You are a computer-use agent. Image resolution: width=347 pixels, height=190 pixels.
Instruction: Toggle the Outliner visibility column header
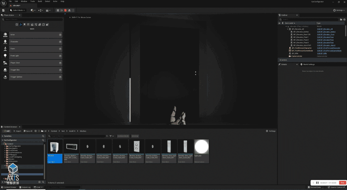tap(279, 23)
